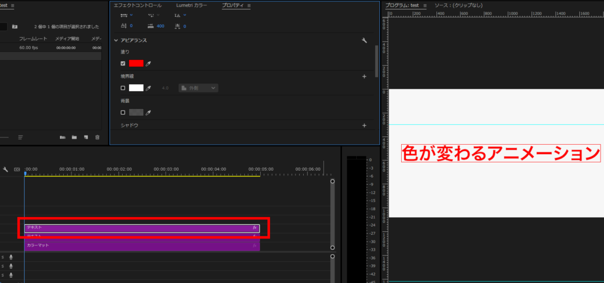Switch to the Lumetri カラー tab
This screenshot has height=283, width=604.
(192, 5)
